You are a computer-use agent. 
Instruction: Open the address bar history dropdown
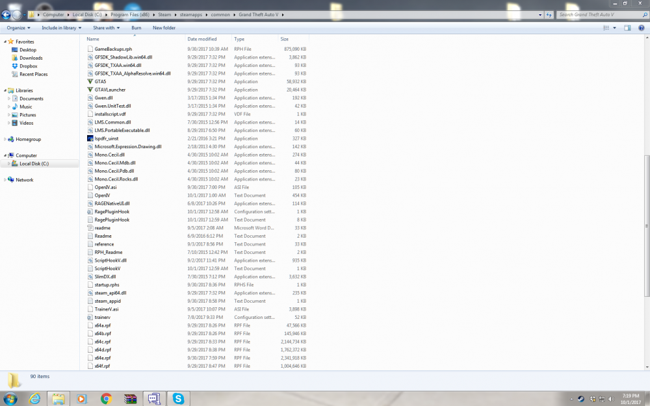[x=539, y=15]
